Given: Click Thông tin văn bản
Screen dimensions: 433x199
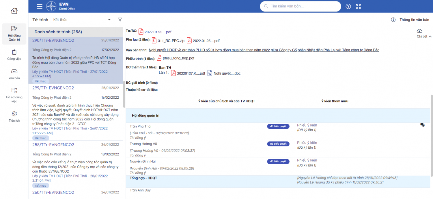Looking at the screenshot, I should pyautogui.click(x=414, y=20).
